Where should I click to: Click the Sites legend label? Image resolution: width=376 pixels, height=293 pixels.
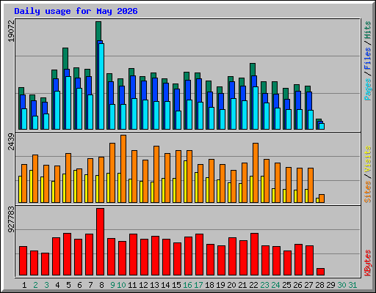click(367, 192)
